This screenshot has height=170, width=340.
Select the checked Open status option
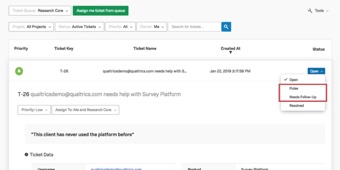pos(294,80)
